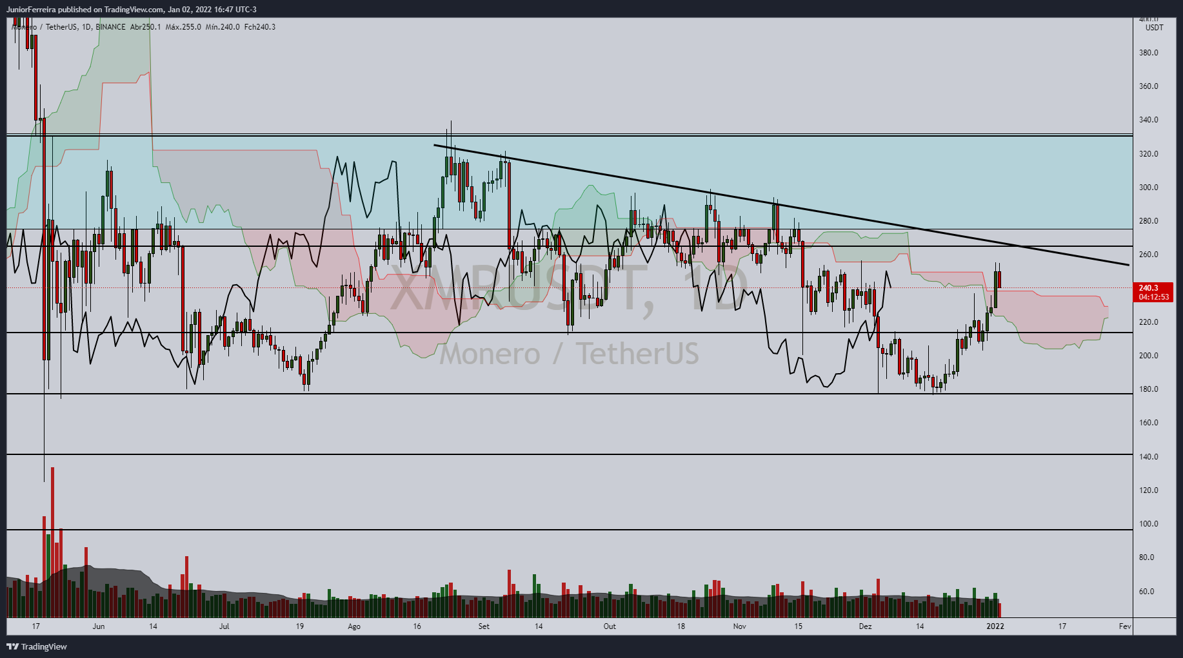The height and width of the screenshot is (658, 1183).
Task: Click the USDT currency label on price axis
Action: 1154,28
